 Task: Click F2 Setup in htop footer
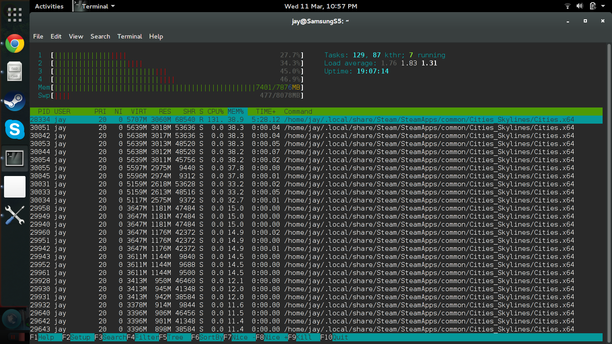(78, 337)
